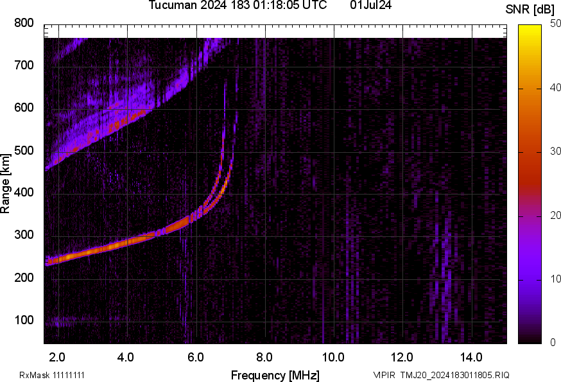Click the bright F-layer trace near 3 MHz
The image size is (561, 382).
pos(94,252)
